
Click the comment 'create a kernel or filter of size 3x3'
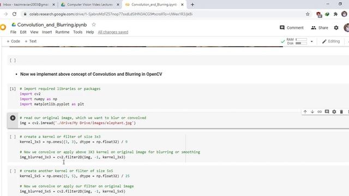60,137
